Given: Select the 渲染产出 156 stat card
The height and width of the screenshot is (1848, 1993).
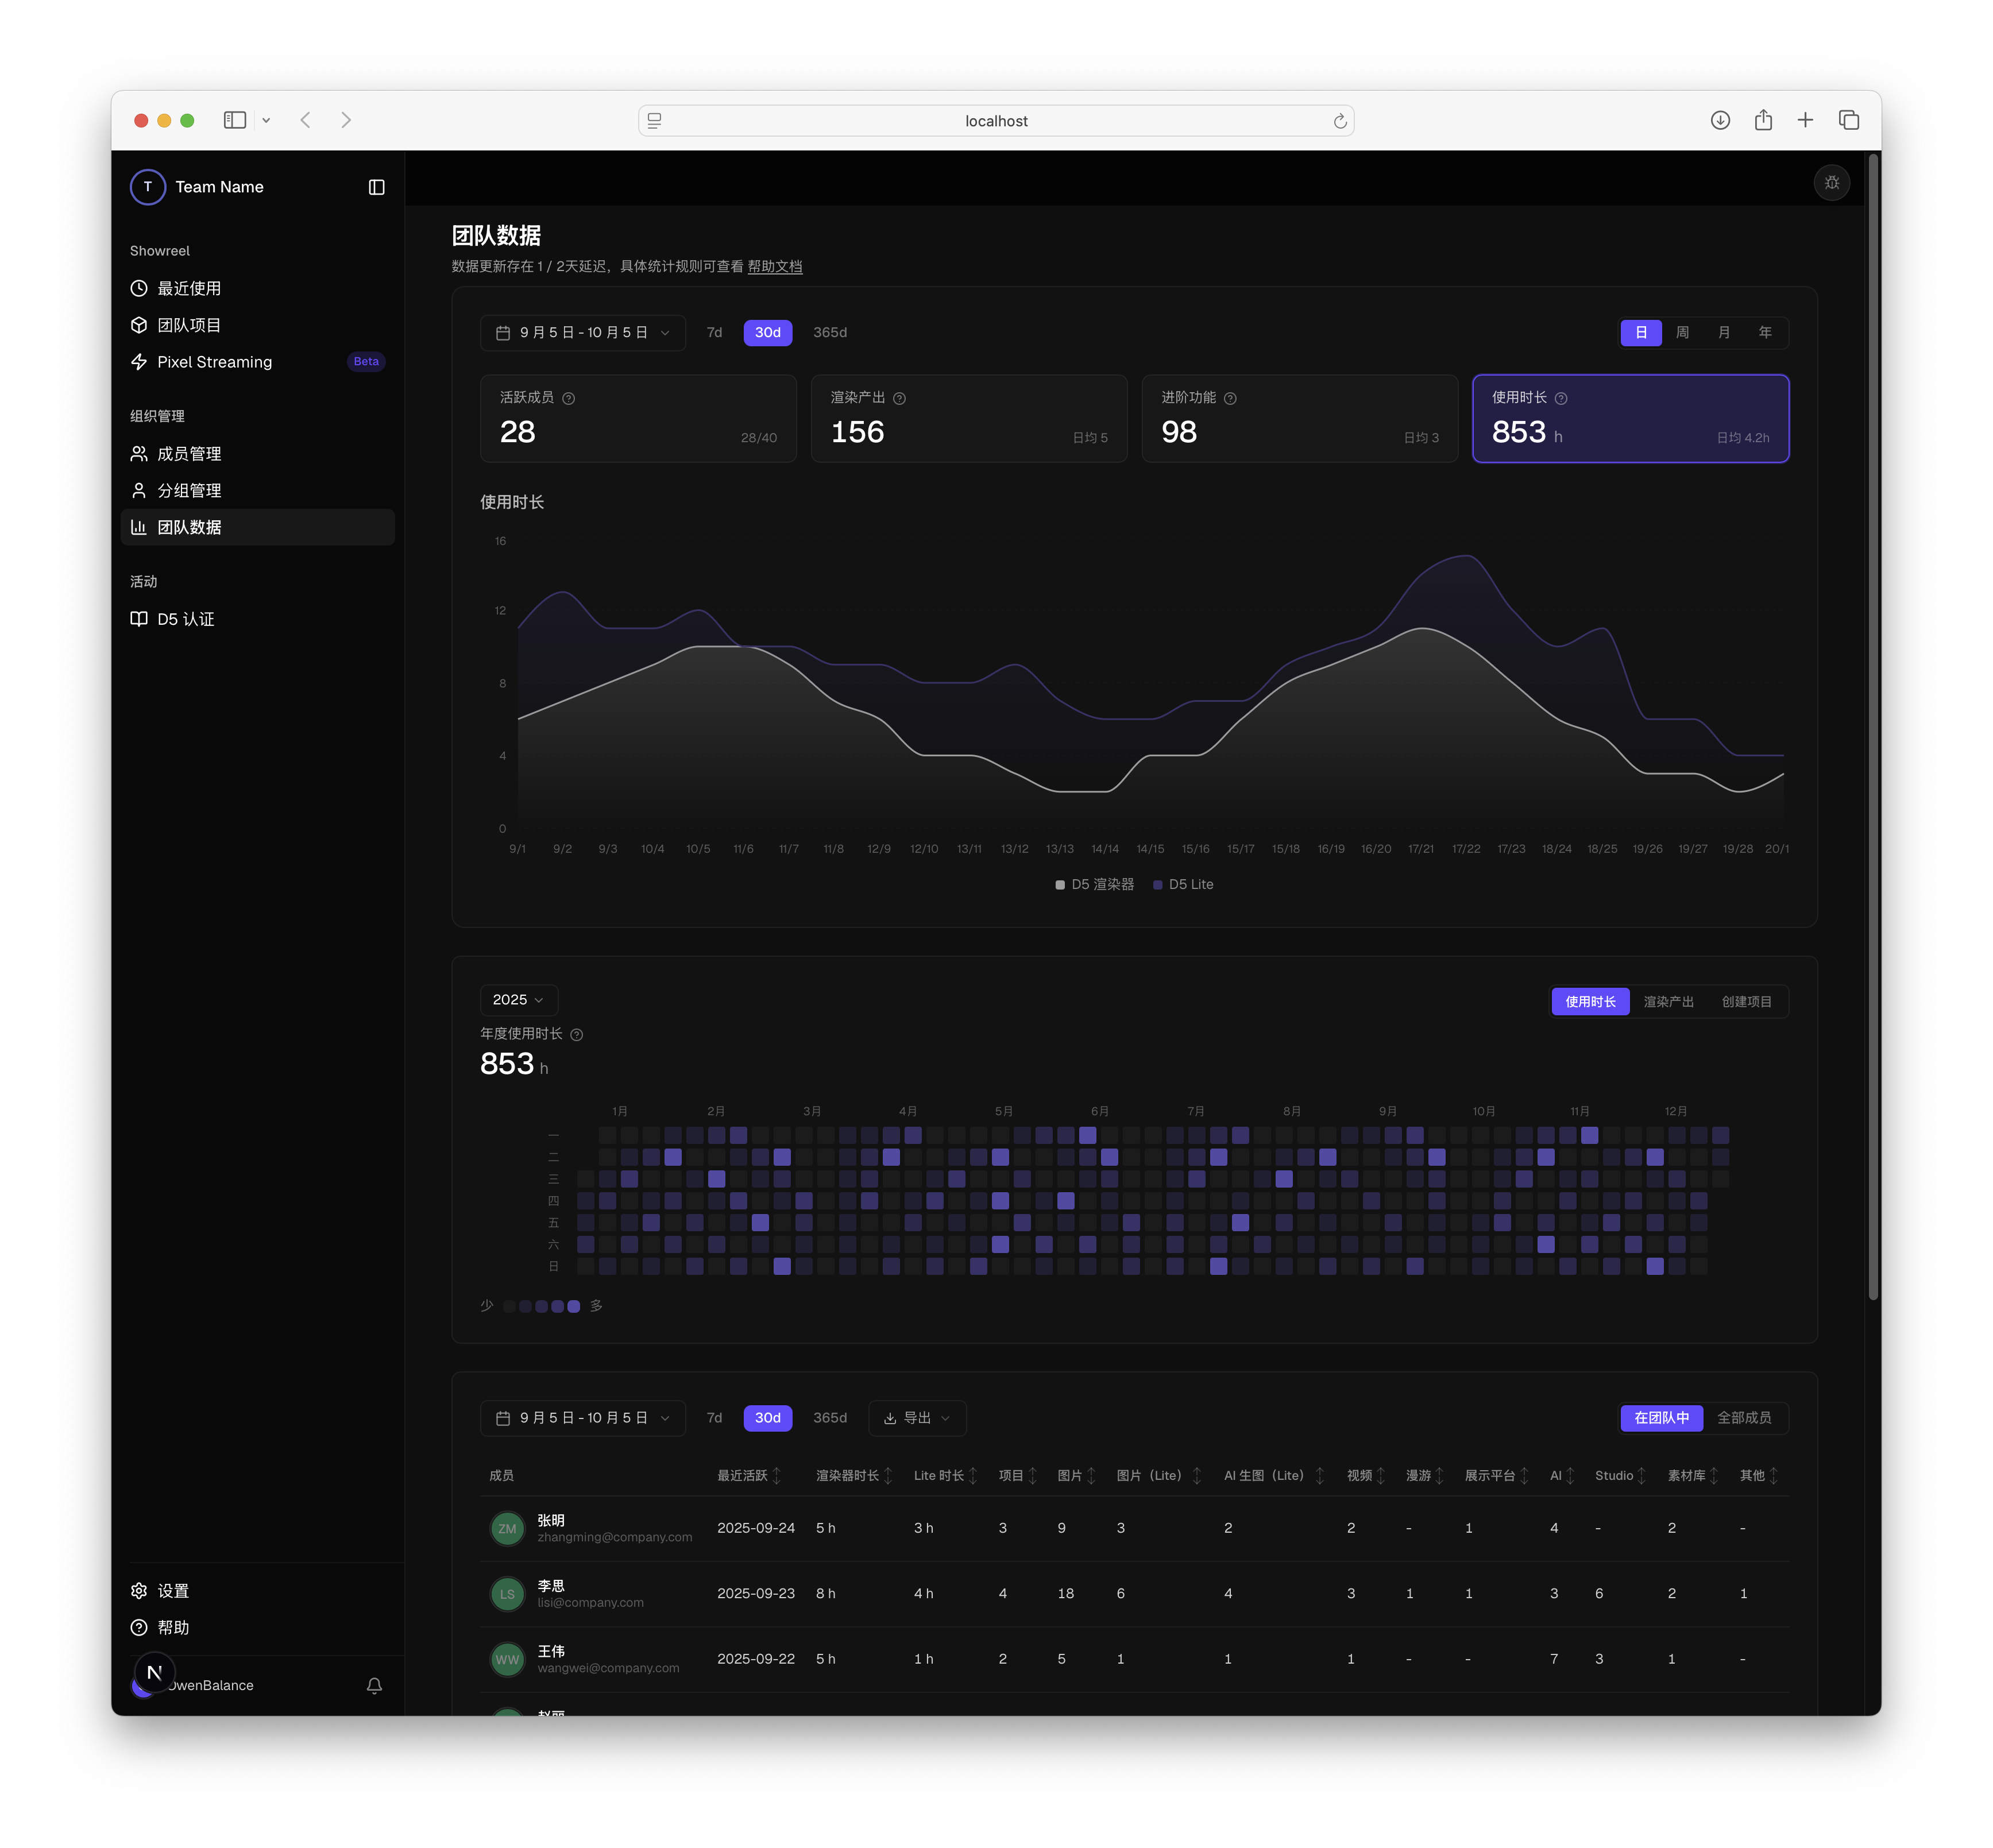Looking at the screenshot, I should pyautogui.click(x=968, y=419).
